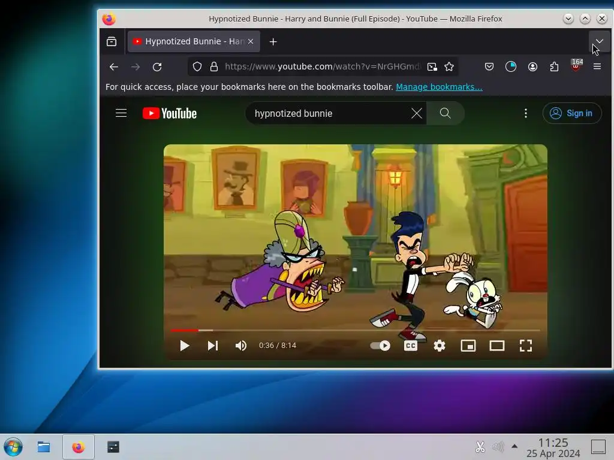This screenshot has width=614, height=460.
Task: Enable the miniplayer
Action: [468, 346]
